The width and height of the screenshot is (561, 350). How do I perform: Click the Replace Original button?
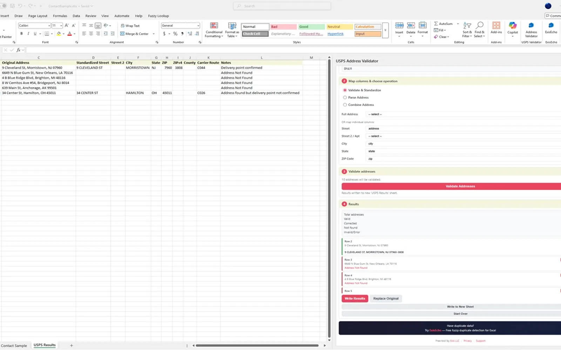386,299
